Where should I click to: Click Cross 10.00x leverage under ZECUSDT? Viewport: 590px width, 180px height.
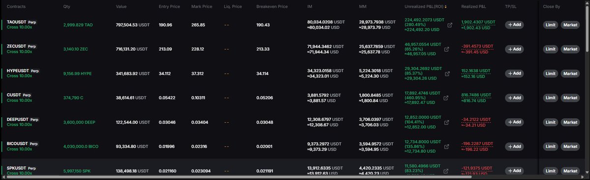click(20, 51)
